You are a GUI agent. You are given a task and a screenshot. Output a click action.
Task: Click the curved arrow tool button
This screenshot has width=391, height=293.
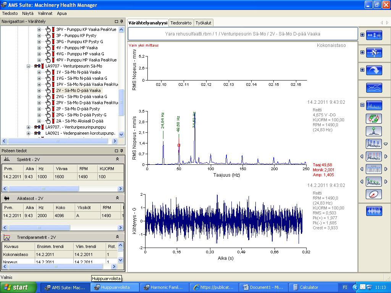coord(374,70)
